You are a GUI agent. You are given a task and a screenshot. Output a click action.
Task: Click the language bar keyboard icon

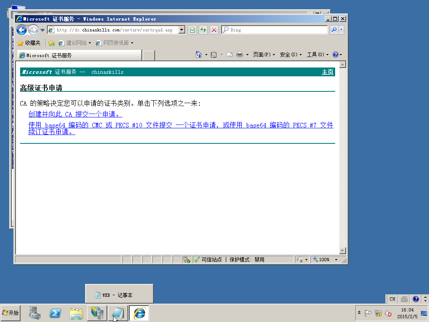tap(404, 299)
